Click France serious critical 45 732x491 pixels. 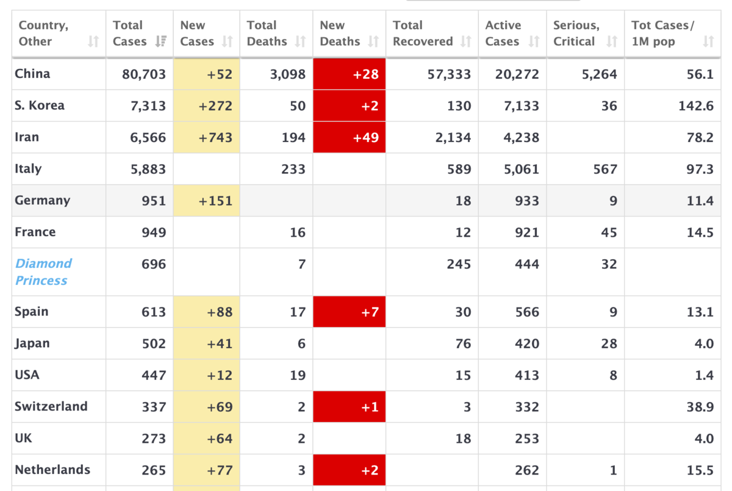(x=609, y=233)
